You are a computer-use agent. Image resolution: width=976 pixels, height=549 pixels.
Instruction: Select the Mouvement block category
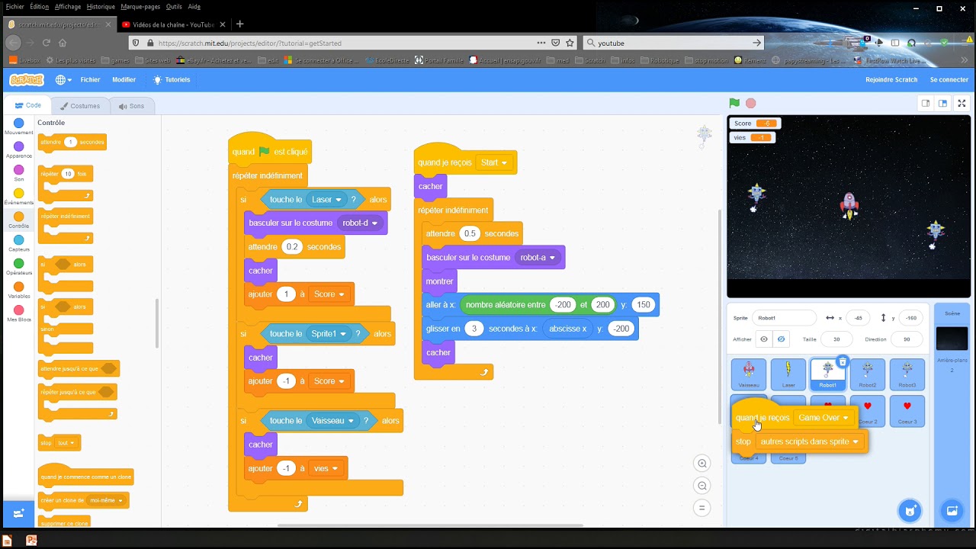tap(19, 127)
